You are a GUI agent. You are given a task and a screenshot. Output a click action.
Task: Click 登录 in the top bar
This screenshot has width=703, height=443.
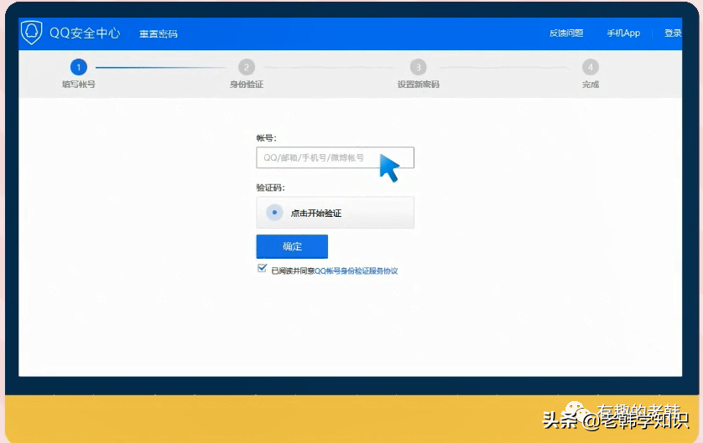coord(673,33)
